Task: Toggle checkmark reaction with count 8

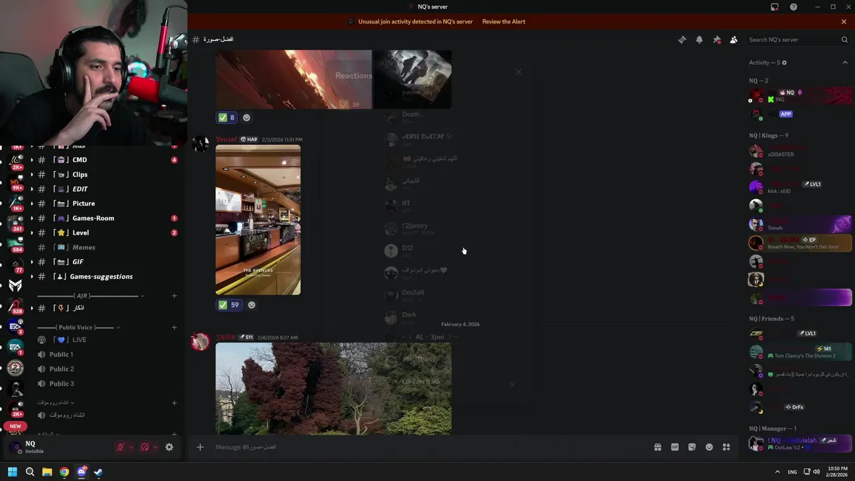Action: click(x=226, y=118)
